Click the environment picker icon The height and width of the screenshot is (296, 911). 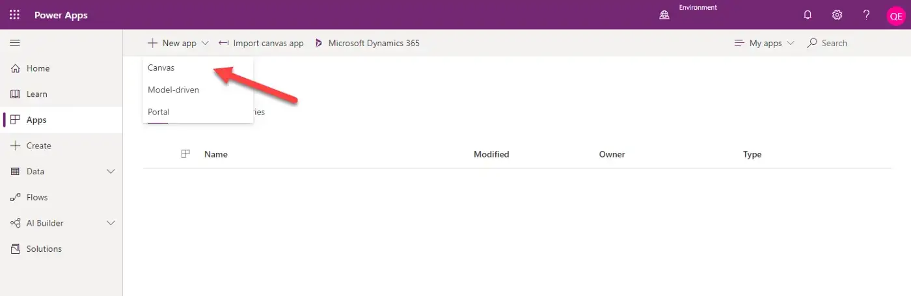pos(664,15)
